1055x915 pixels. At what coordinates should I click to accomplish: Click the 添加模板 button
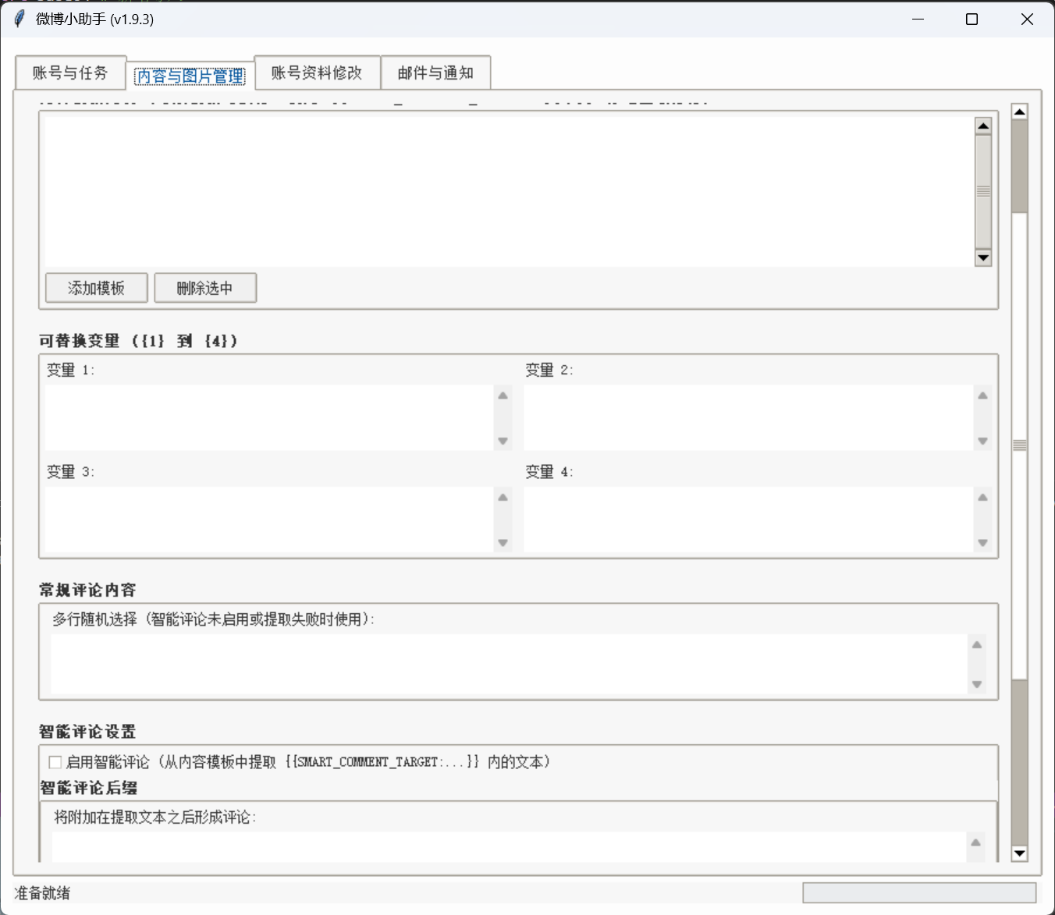pyautogui.click(x=96, y=288)
